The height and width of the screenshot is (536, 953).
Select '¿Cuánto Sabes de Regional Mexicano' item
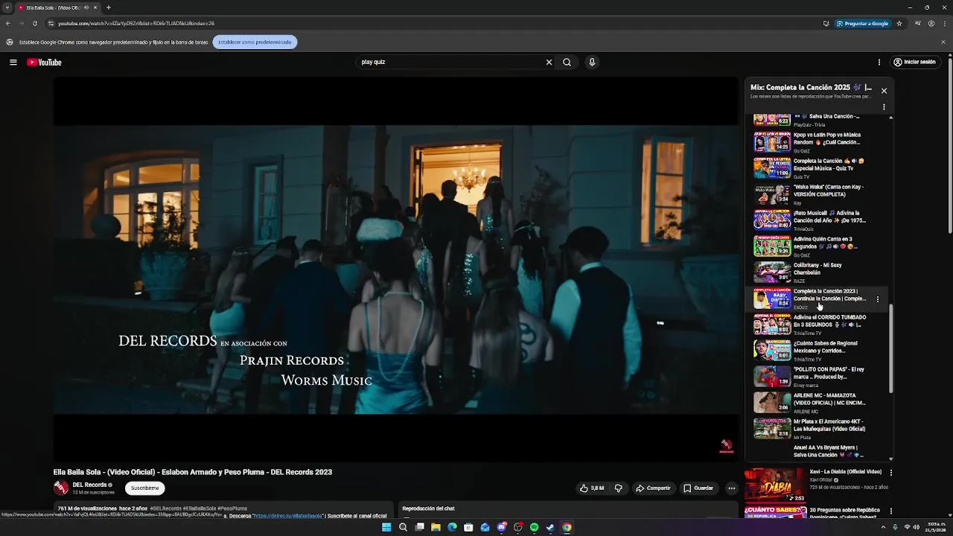(818, 351)
